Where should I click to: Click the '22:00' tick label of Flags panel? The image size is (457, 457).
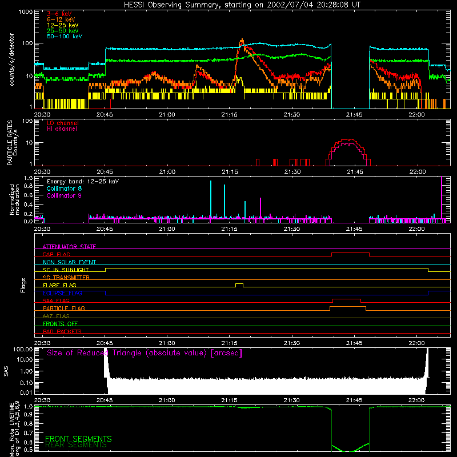[x=417, y=343]
